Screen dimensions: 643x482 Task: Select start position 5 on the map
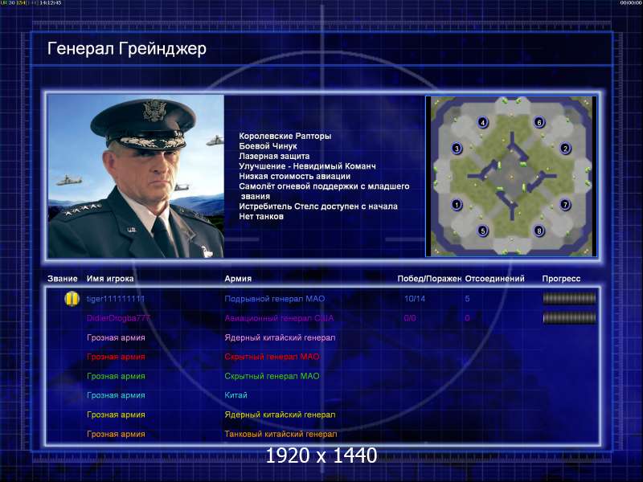[483, 231]
